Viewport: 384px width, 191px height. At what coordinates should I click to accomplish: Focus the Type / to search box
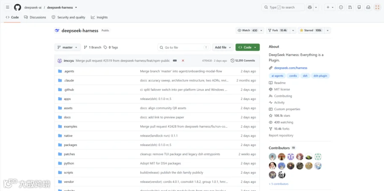click(x=283, y=7)
